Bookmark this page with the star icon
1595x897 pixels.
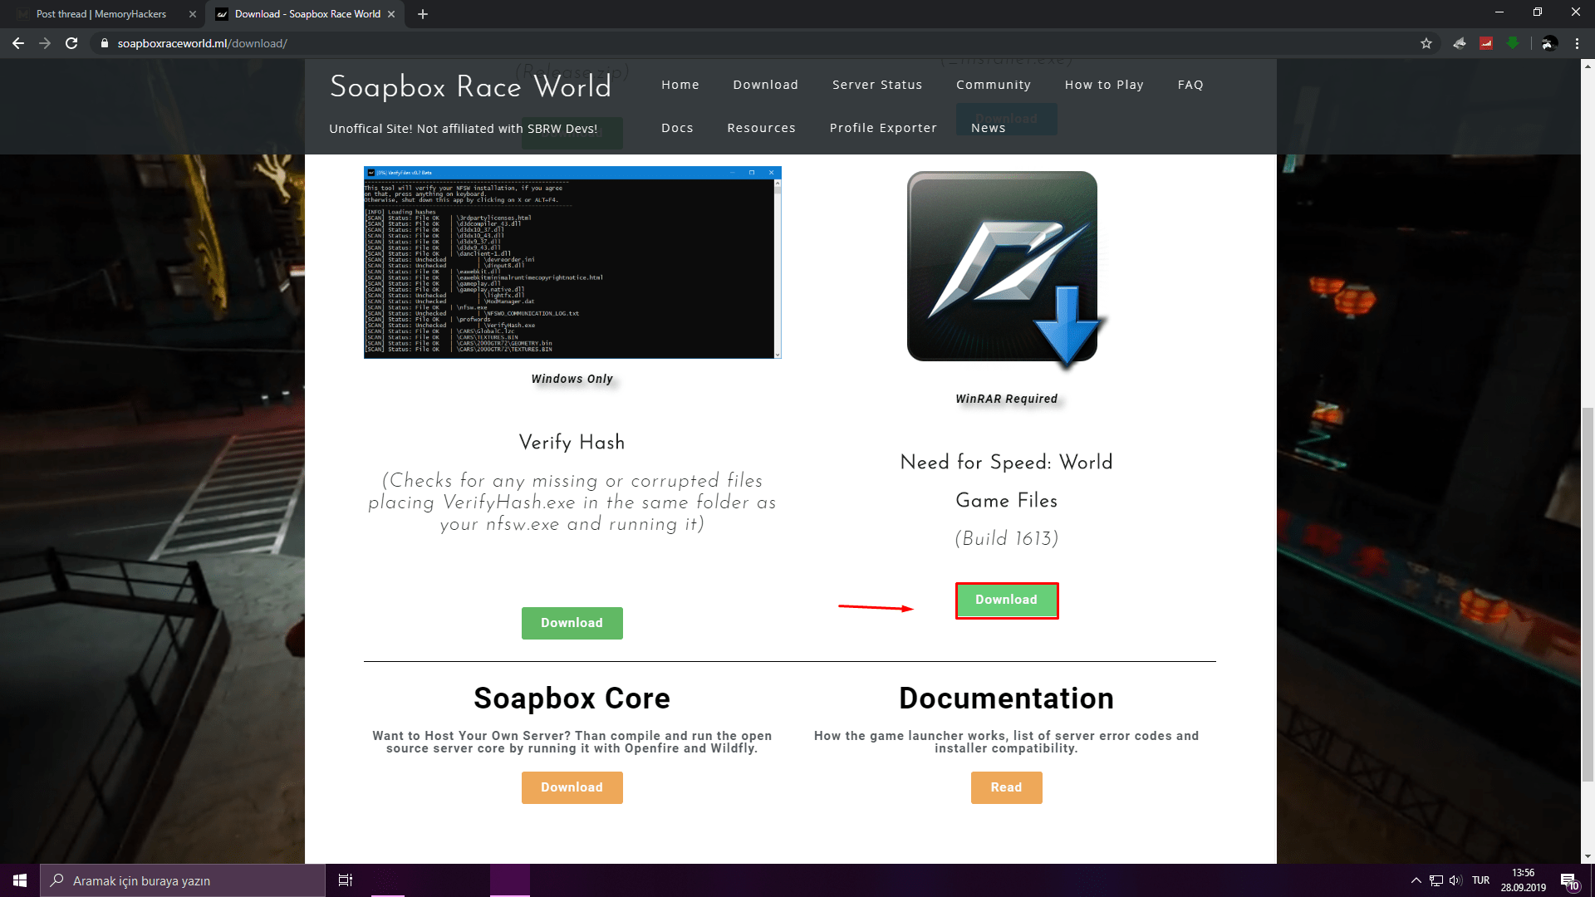point(1426,43)
